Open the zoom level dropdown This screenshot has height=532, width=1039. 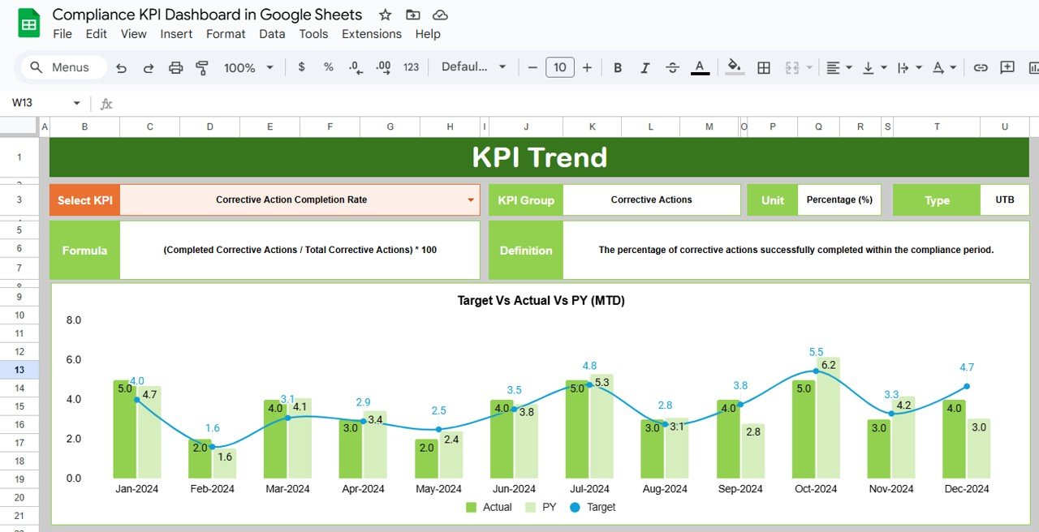point(249,67)
